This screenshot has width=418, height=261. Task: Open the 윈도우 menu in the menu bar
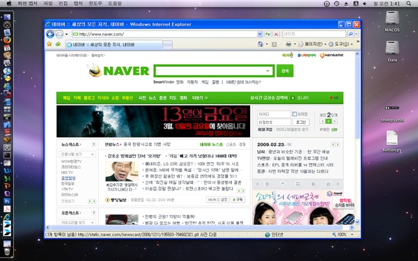(95, 3)
